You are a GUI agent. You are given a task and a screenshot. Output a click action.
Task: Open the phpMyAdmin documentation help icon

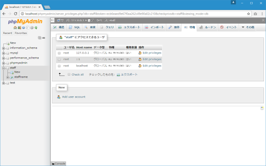pyautogui.click(x=23, y=28)
